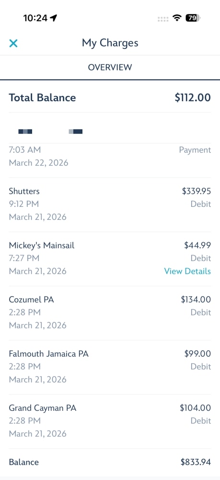Image resolution: width=220 pixels, height=480 pixels.
Task: Tap the first redacted guest name
Action: [x=25, y=132]
